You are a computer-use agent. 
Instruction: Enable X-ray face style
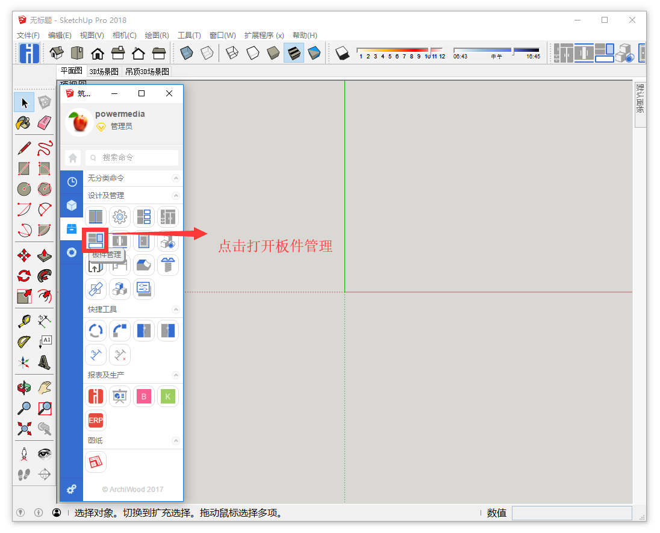(x=186, y=52)
